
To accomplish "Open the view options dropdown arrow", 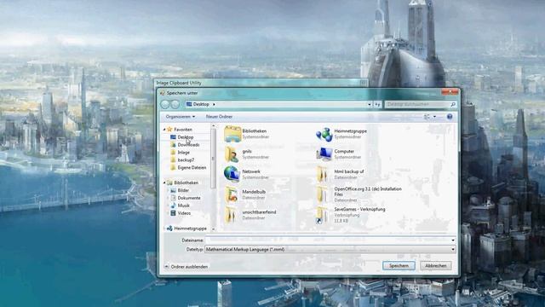I will 435,117.
